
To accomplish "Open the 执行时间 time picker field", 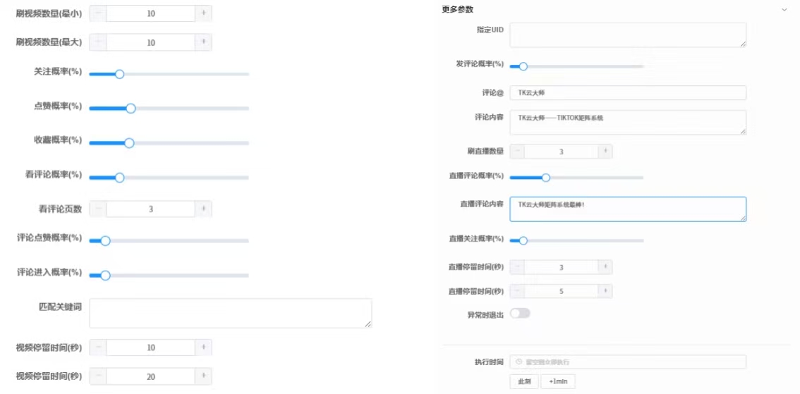I will click(x=627, y=362).
